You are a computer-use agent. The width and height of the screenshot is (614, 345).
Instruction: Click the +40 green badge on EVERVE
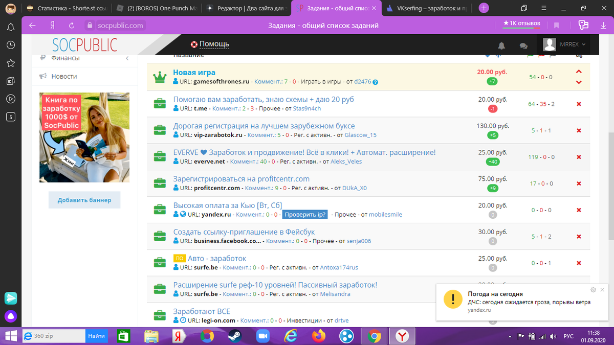click(x=493, y=162)
